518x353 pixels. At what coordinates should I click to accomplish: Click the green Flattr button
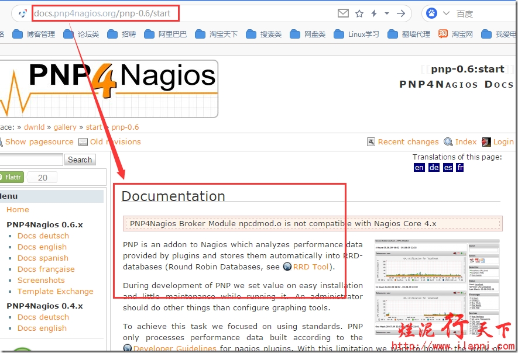coord(12,177)
